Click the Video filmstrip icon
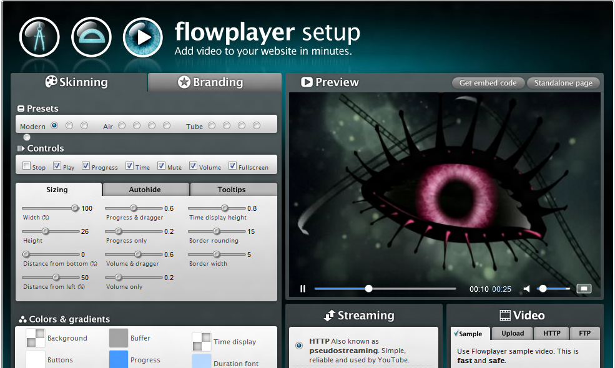 click(505, 315)
